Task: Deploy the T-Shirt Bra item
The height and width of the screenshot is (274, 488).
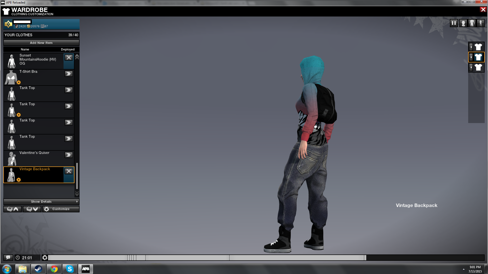Action: point(69,74)
